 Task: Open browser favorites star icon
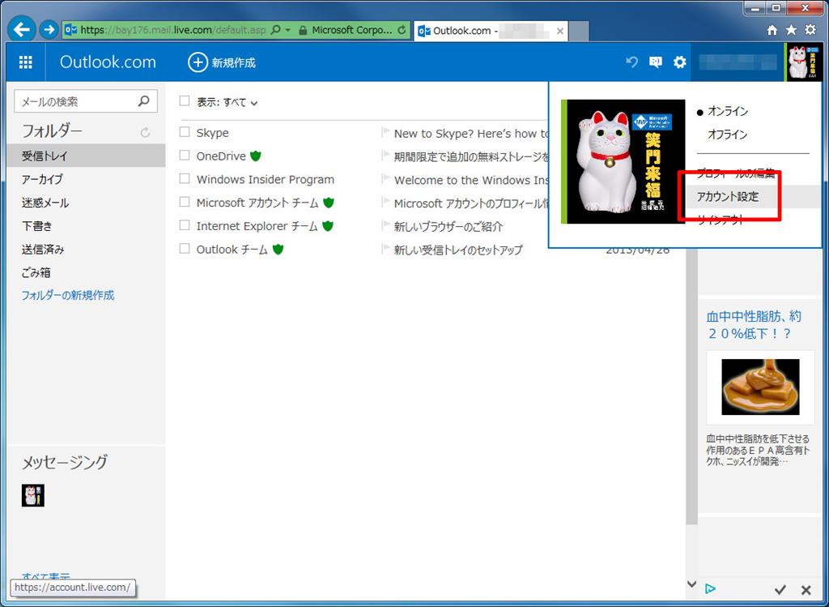pyautogui.click(x=791, y=30)
